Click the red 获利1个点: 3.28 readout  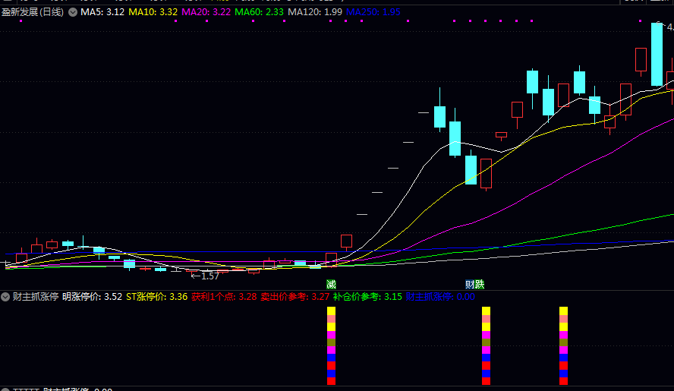(x=224, y=297)
